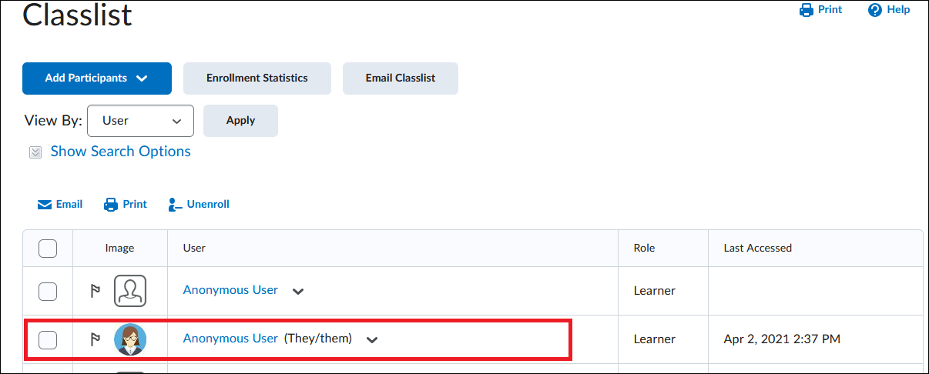Open context chevron beside They/them user
The width and height of the screenshot is (929, 374).
point(372,340)
